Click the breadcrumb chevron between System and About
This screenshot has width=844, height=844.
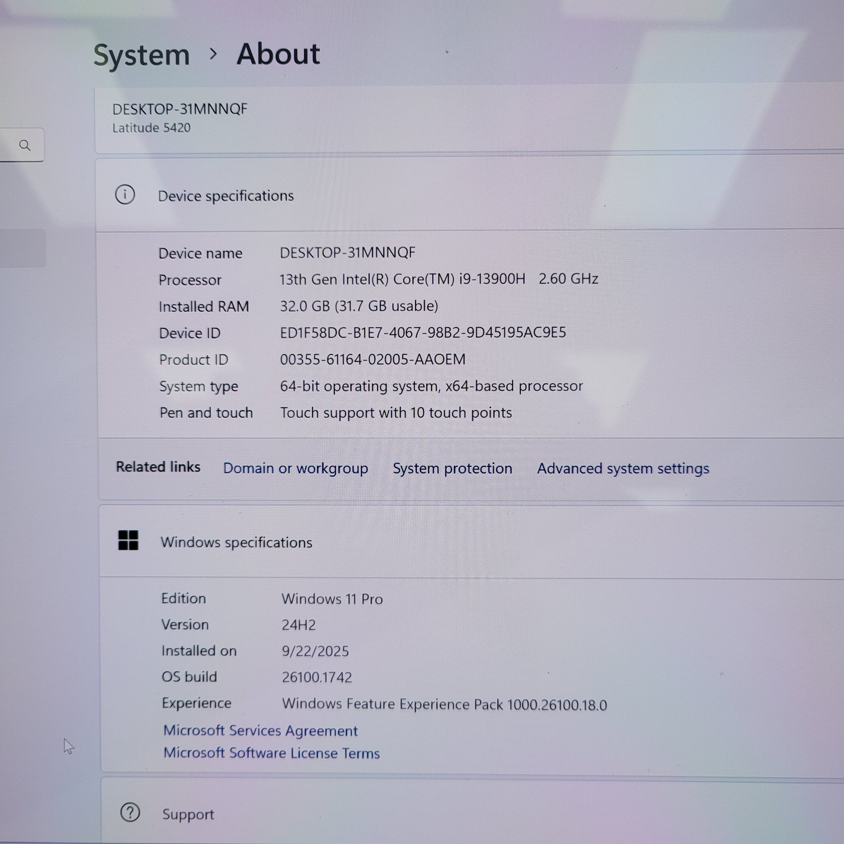click(x=213, y=54)
